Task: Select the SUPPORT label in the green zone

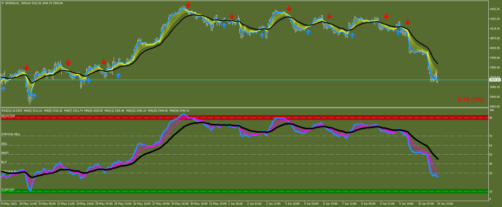Action: [x=8, y=189]
